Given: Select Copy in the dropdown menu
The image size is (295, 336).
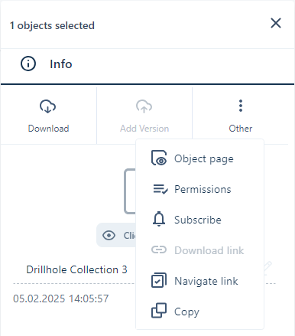Looking at the screenshot, I should coord(199,312).
